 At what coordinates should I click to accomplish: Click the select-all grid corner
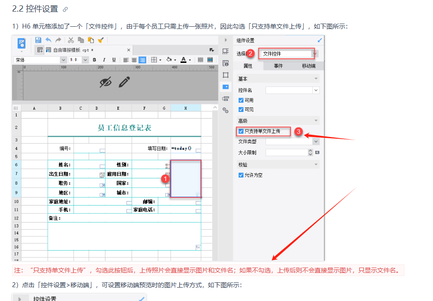tap(16, 108)
